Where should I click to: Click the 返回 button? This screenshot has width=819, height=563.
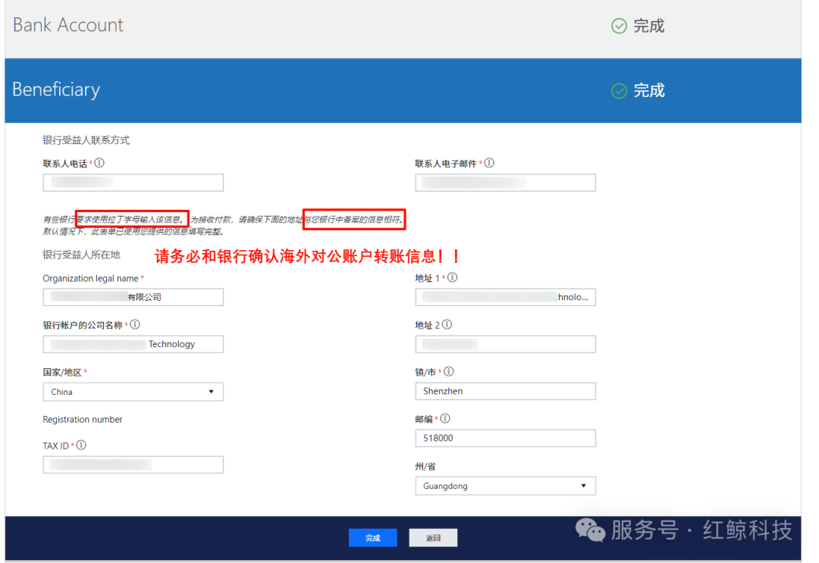click(x=433, y=538)
